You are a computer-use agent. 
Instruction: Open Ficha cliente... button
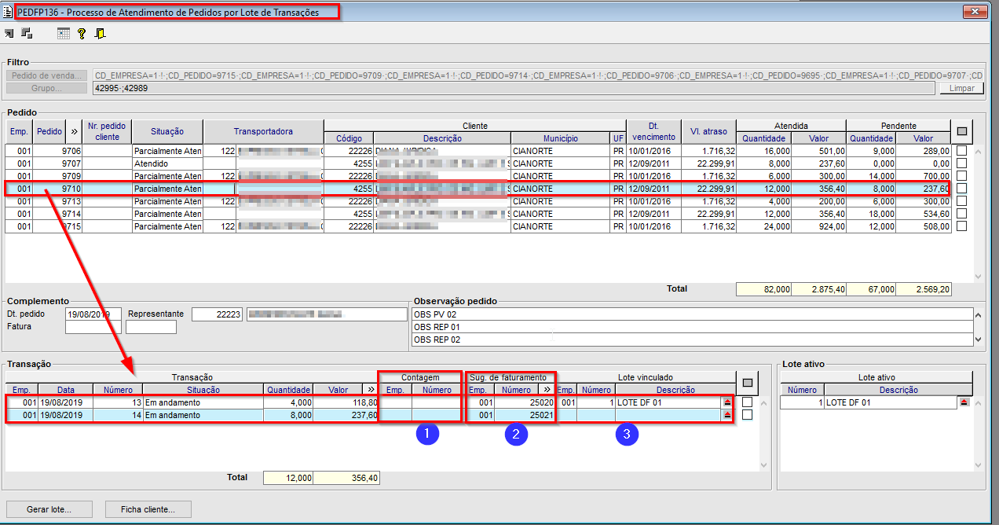click(148, 510)
